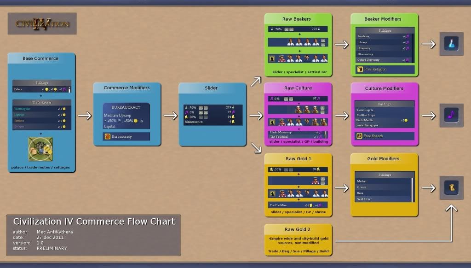Click the BUREAUCRACY tooltip heading
This screenshot has height=268, width=471.
click(126, 107)
